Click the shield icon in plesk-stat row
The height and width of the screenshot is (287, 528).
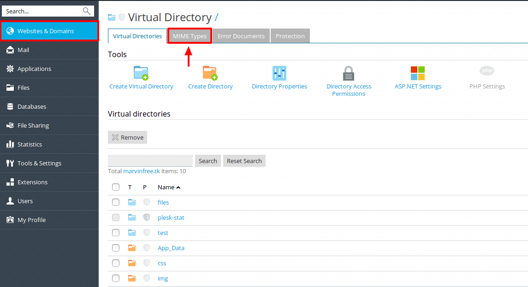coord(147,217)
